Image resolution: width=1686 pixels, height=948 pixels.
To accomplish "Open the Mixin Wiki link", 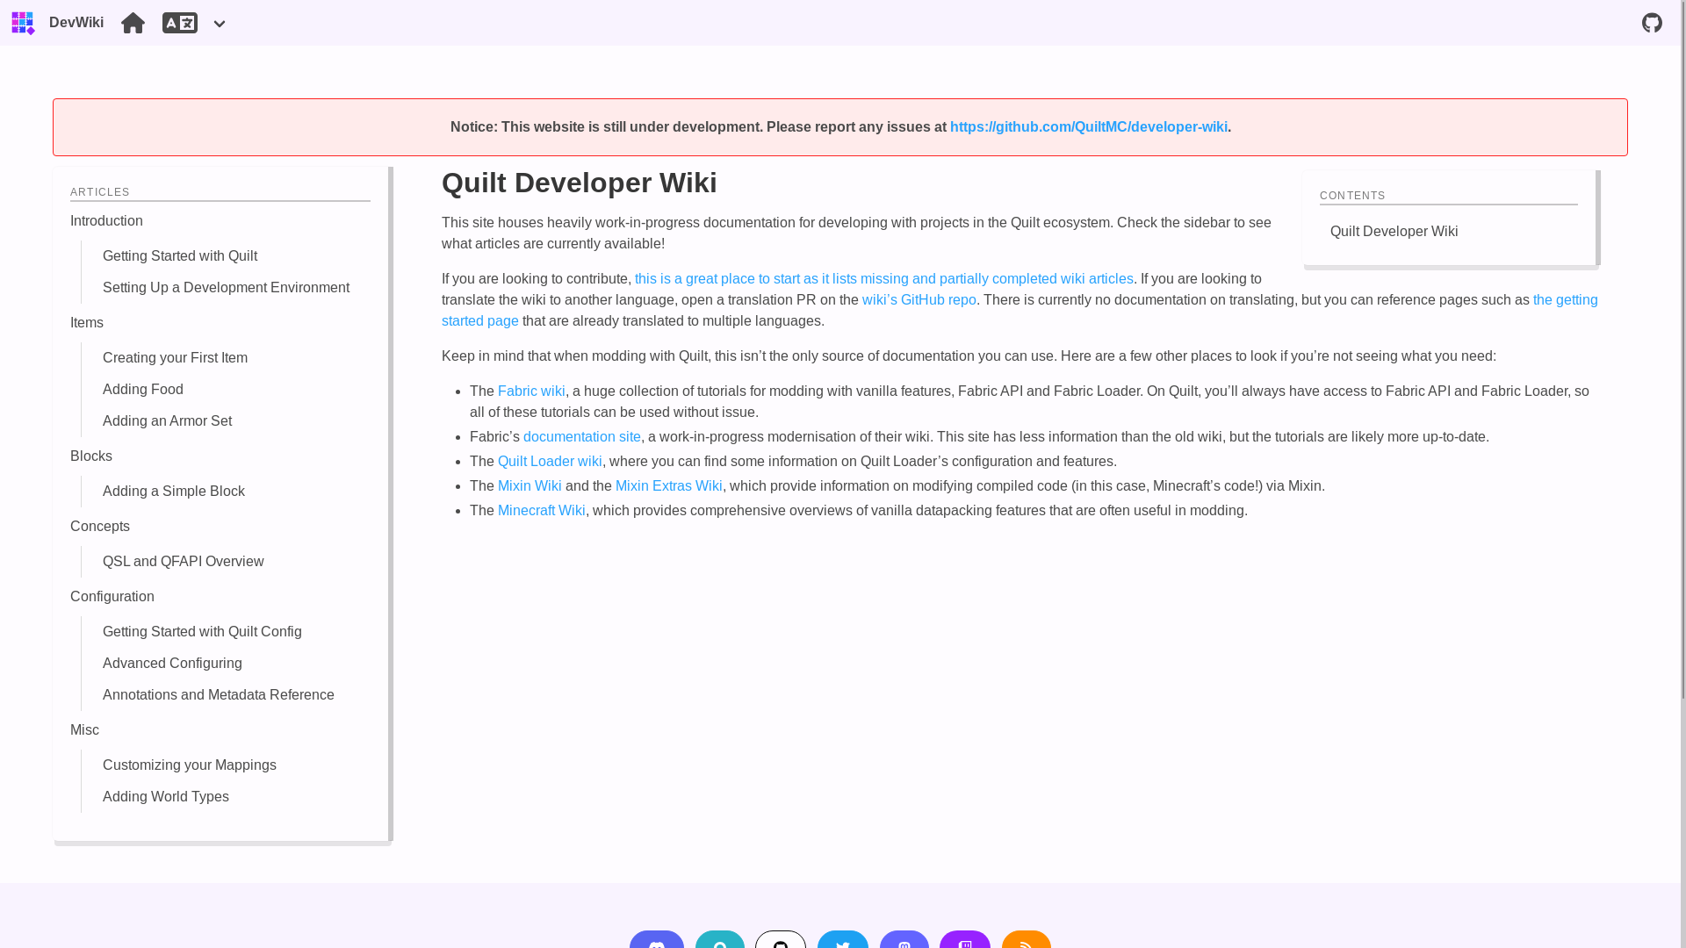I will [530, 486].
